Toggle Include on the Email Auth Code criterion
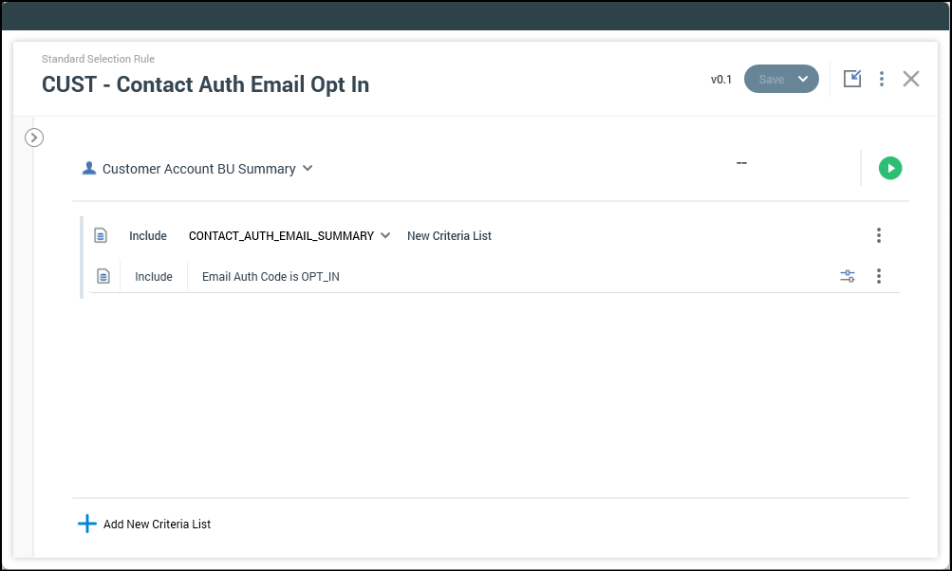Viewport: 952px width, 571px height. [154, 277]
